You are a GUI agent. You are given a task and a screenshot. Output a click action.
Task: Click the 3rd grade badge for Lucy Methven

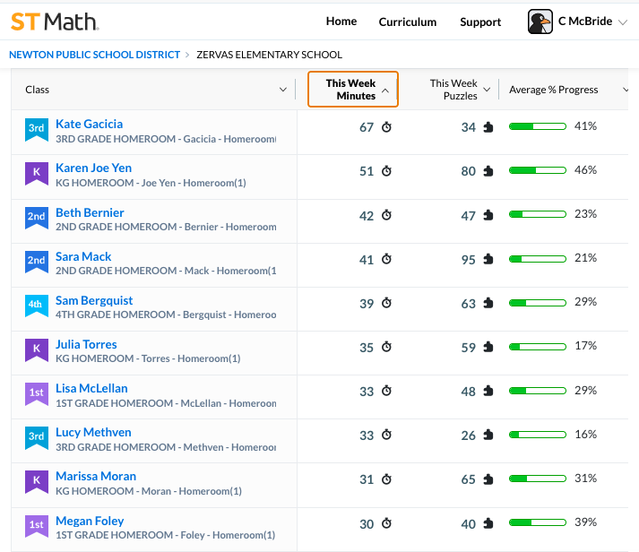[x=37, y=438]
